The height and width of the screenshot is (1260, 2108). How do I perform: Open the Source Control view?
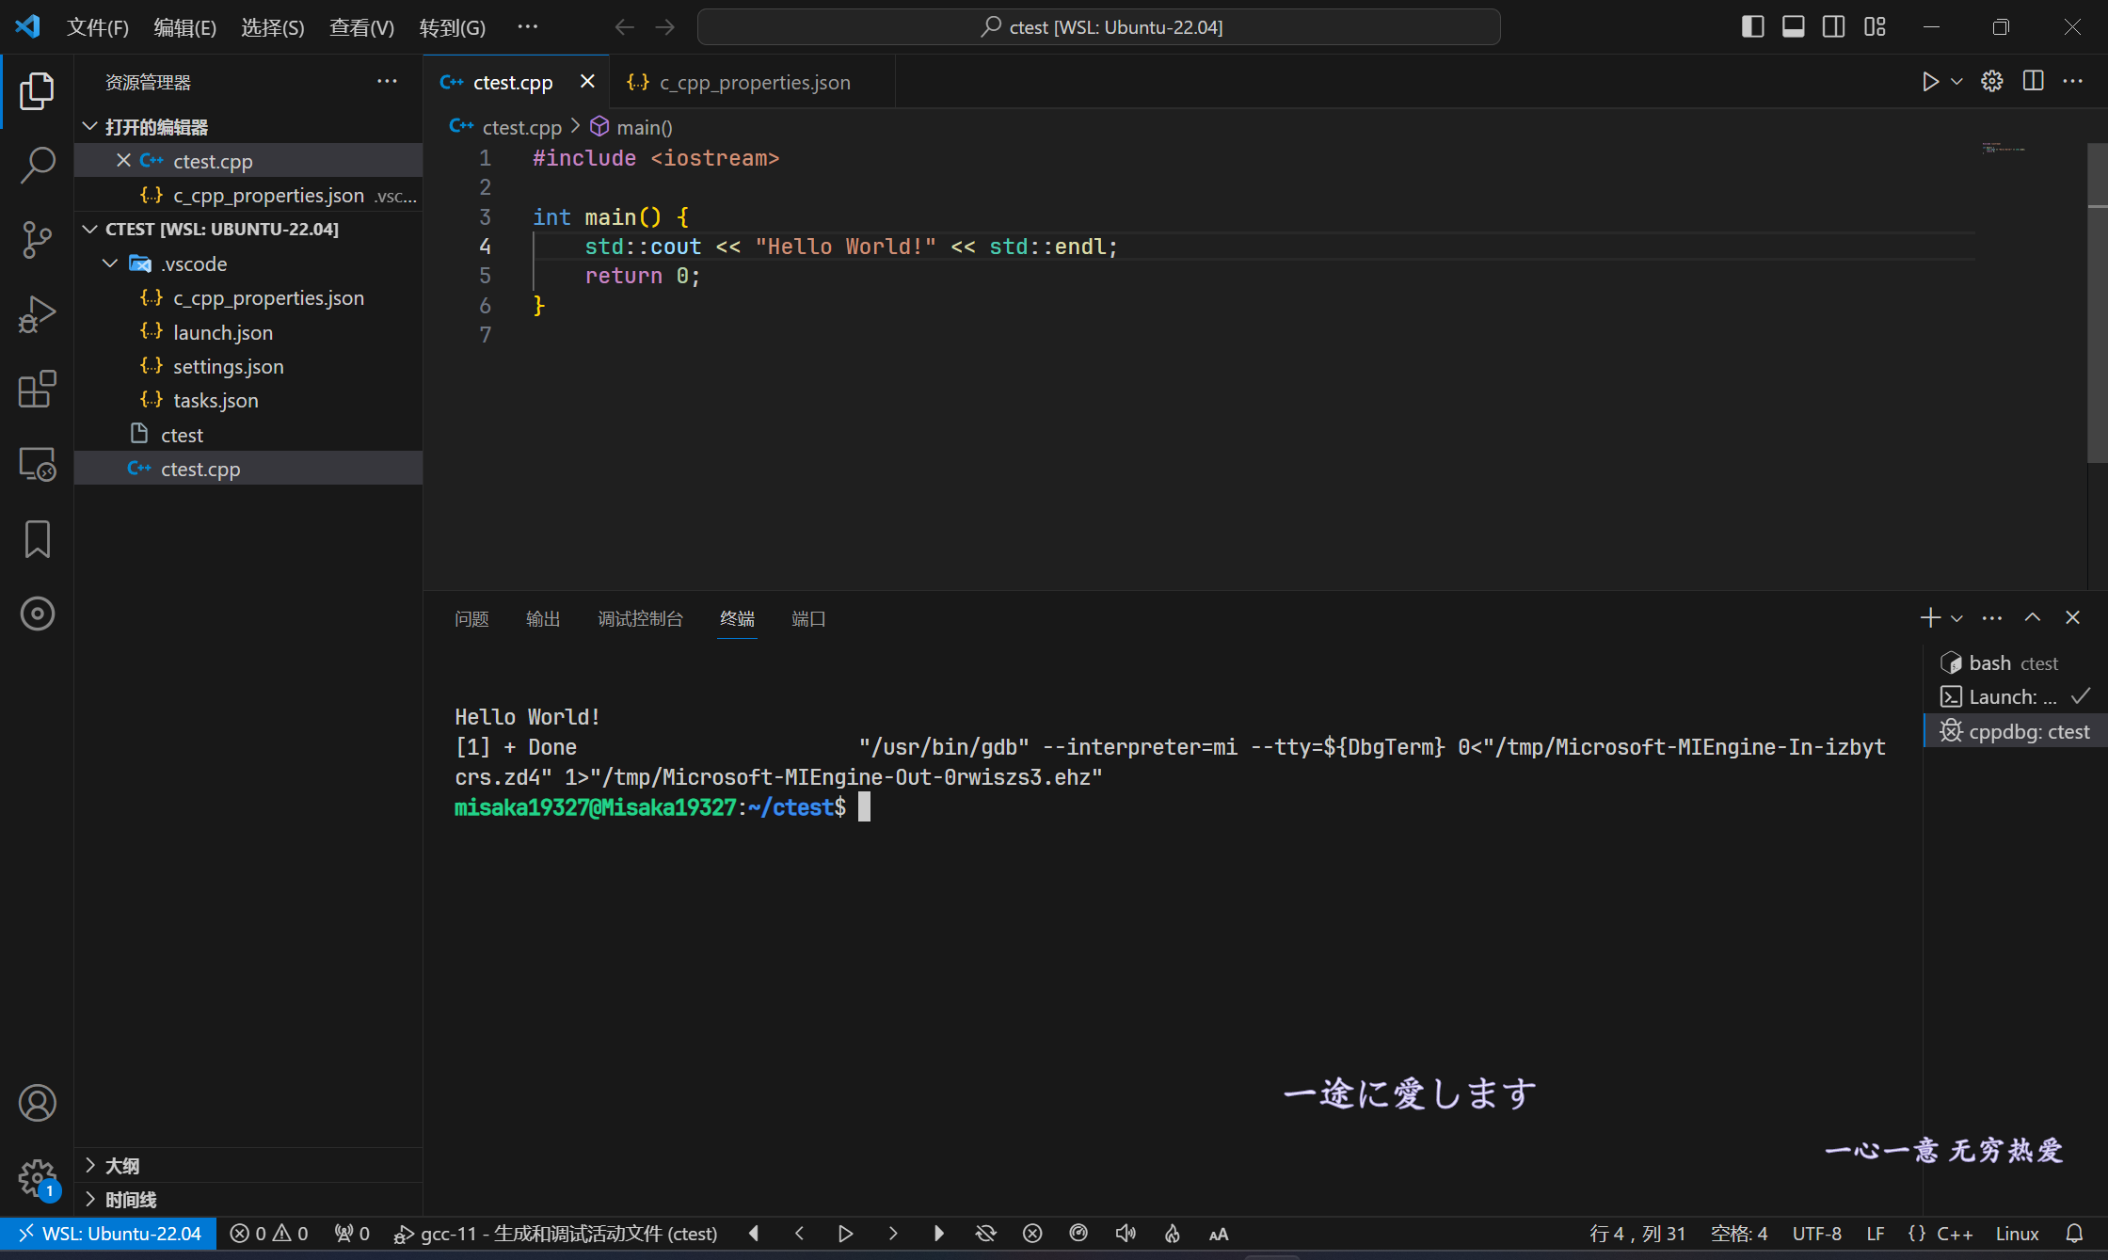click(x=37, y=239)
